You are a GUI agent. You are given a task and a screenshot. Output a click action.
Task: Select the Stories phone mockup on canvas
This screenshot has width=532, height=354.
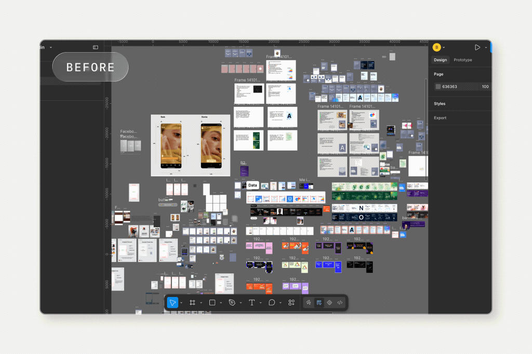pyautogui.click(x=211, y=146)
